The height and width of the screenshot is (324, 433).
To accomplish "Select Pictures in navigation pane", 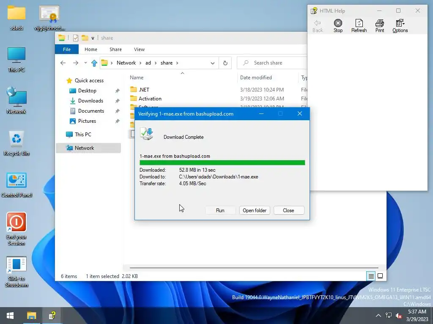I will [87, 121].
